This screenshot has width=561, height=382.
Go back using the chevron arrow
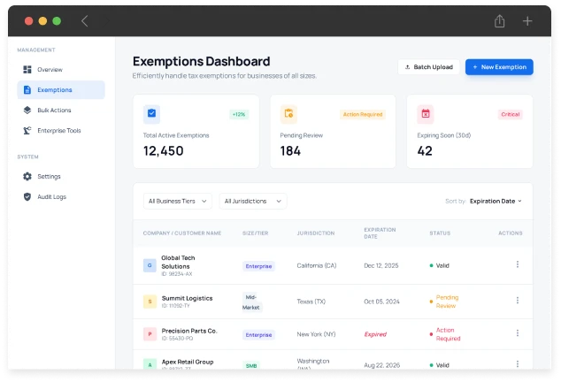[x=84, y=20]
